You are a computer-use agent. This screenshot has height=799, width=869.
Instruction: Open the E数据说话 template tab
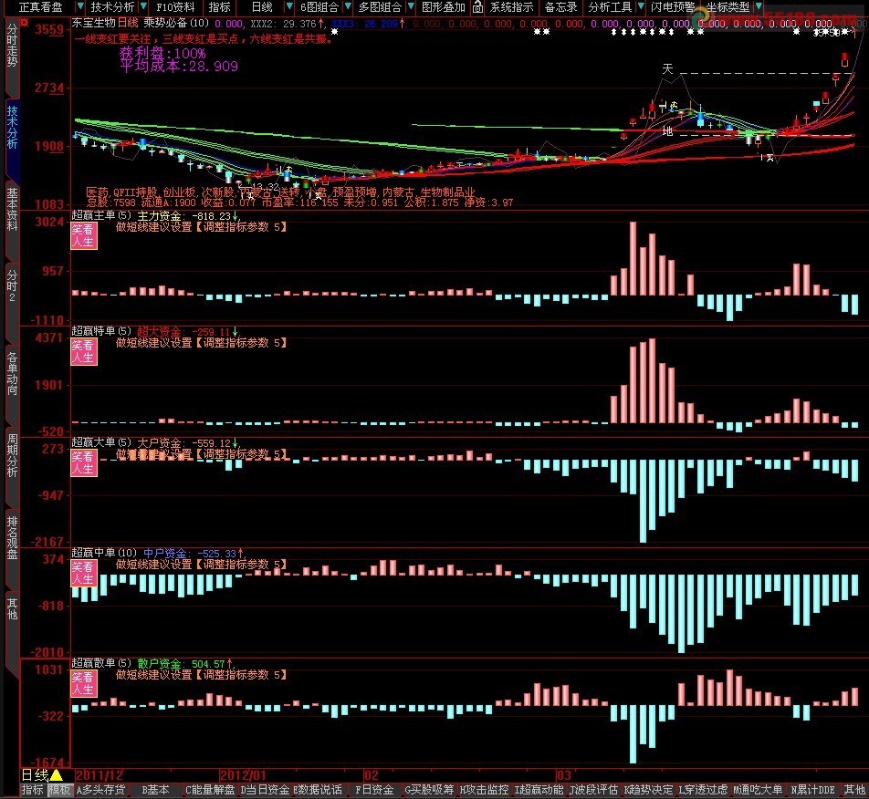click(318, 791)
